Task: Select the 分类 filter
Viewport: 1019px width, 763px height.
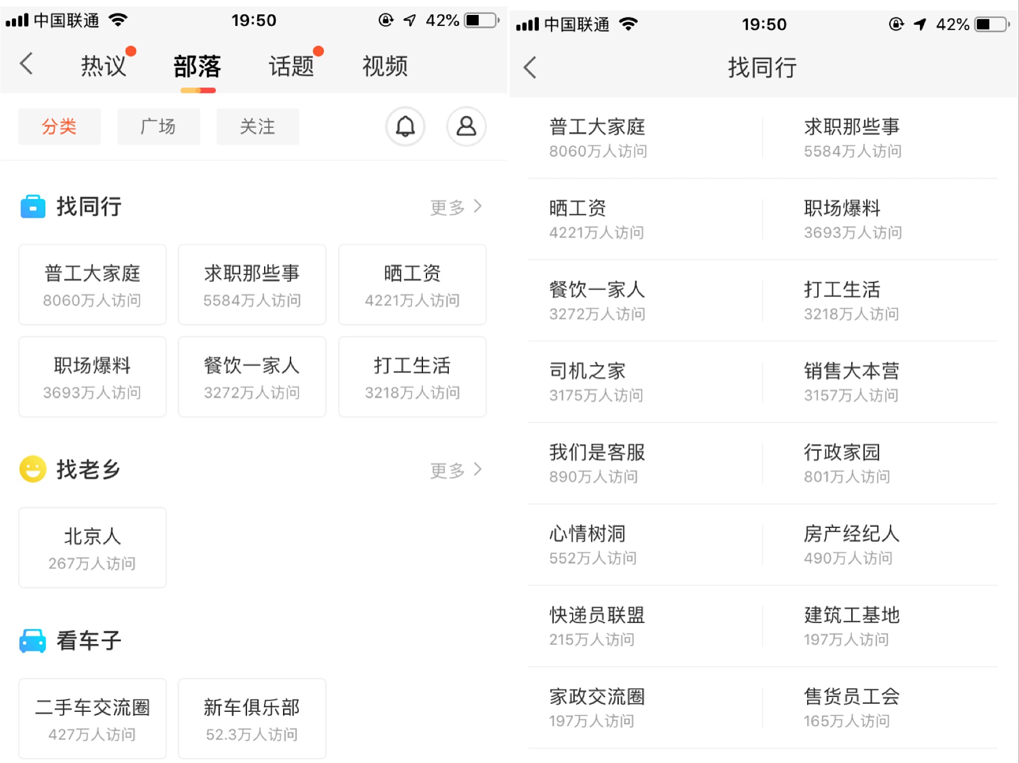Action: click(59, 126)
